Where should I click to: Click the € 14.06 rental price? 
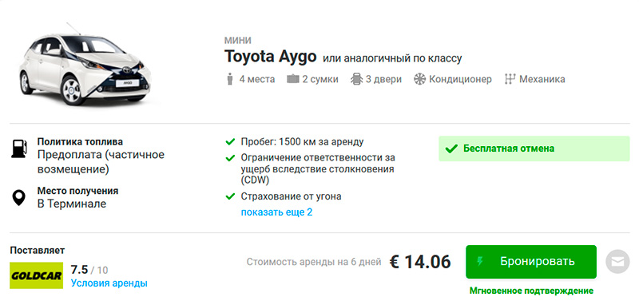[420, 262]
